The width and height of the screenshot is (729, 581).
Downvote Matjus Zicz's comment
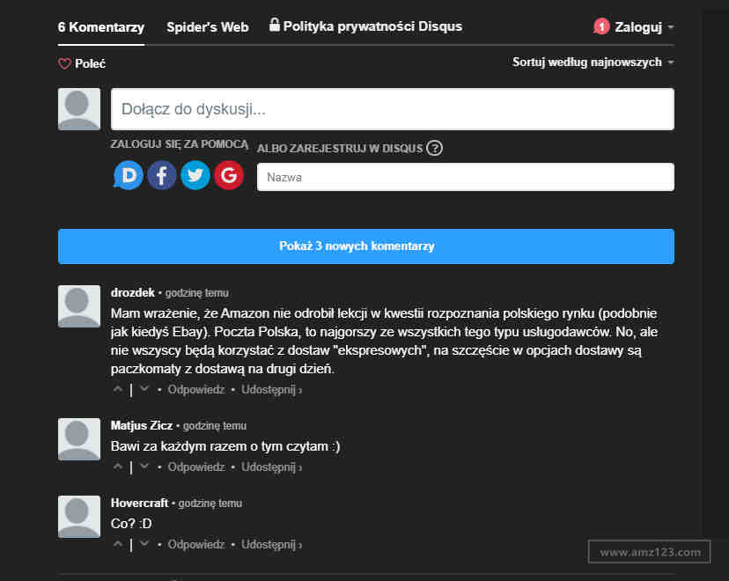click(144, 467)
